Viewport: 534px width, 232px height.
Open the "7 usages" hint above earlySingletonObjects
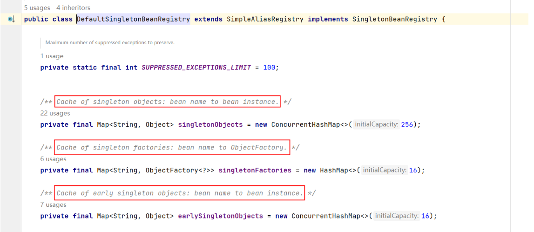tap(53, 205)
